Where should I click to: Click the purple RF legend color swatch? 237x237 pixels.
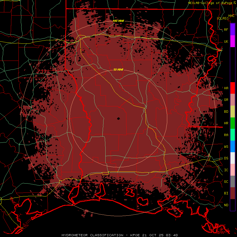[233, 29]
